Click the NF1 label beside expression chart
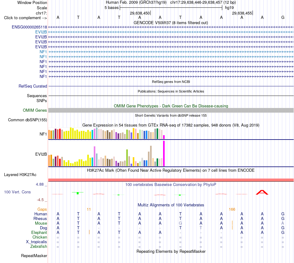Screen dimensions: 294x263 coord(43,134)
